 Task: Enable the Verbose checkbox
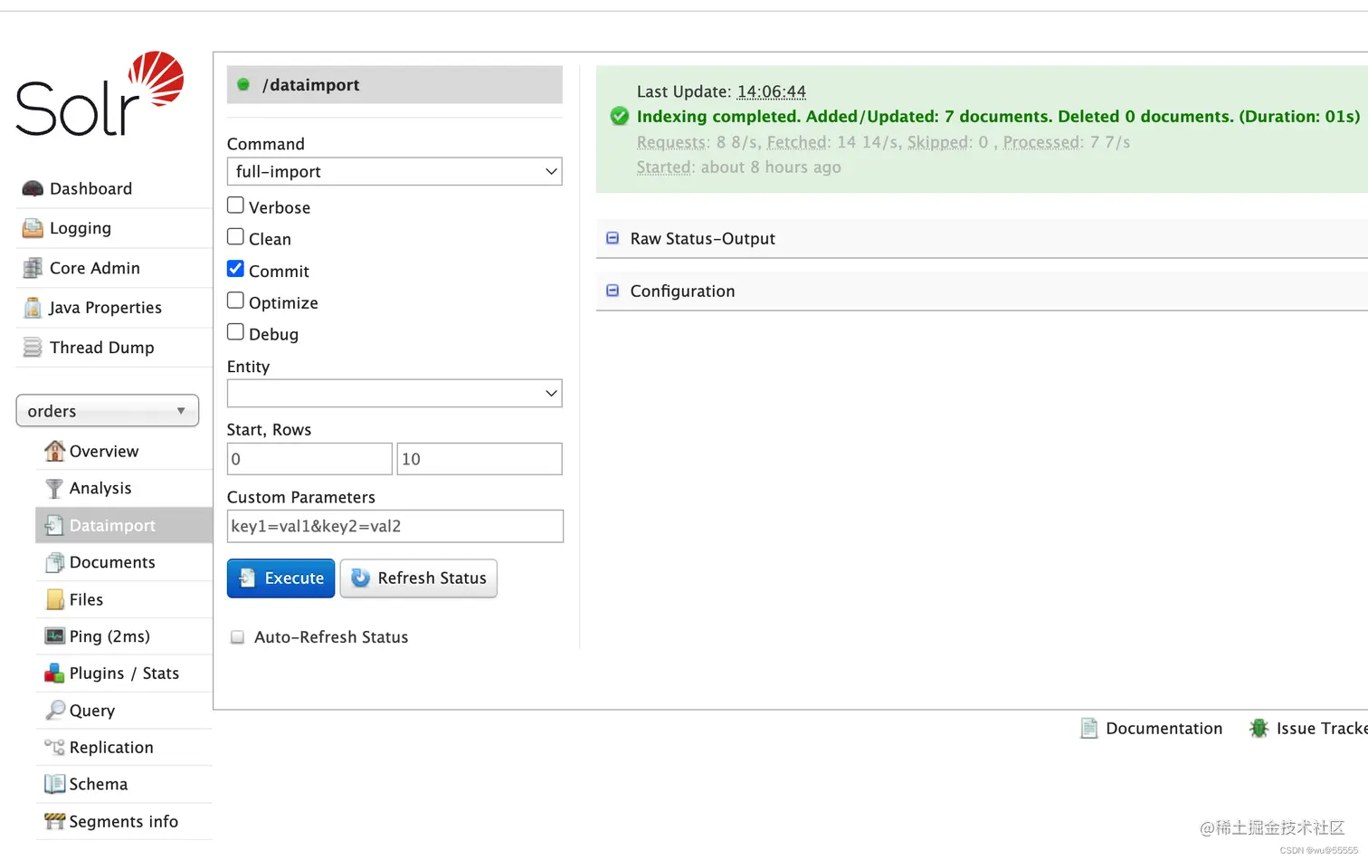click(235, 205)
